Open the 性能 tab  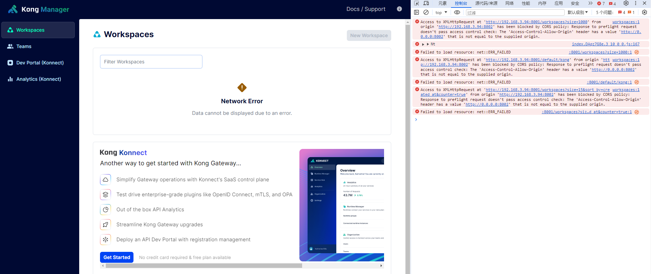(526, 3)
